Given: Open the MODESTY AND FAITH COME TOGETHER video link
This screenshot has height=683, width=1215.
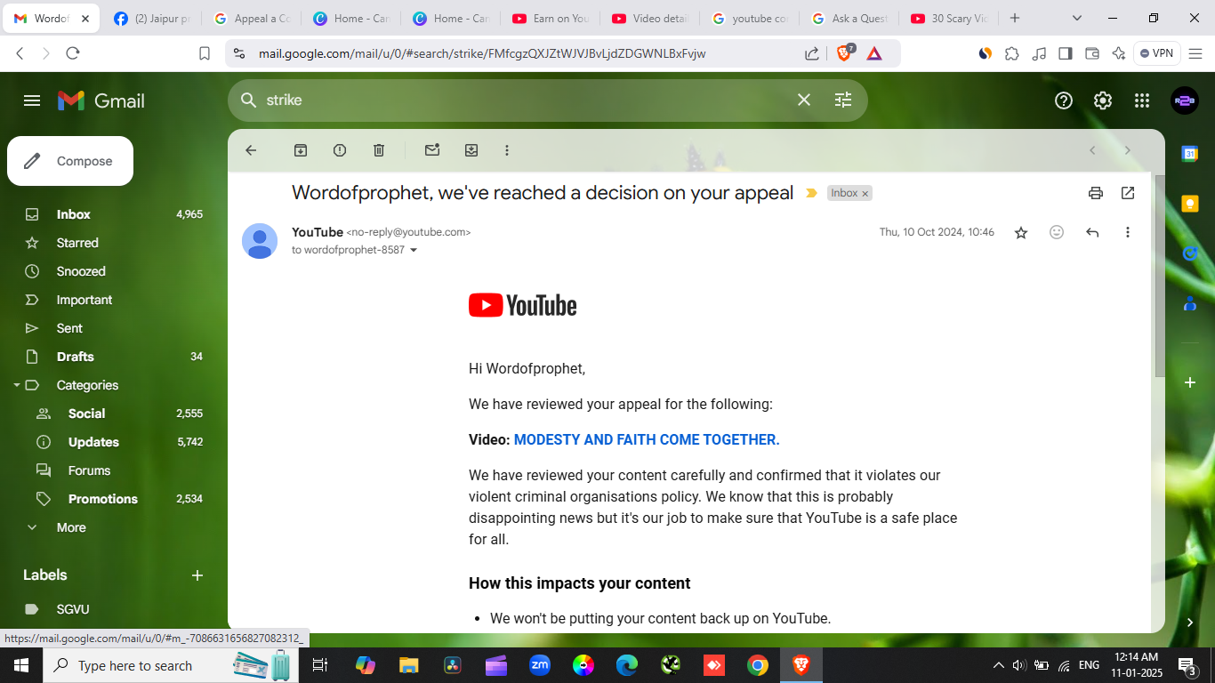Looking at the screenshot, I should (647, 439).
